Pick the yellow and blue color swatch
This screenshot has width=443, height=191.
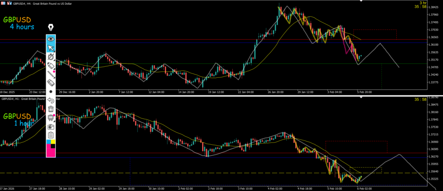(x=51, y=142)
